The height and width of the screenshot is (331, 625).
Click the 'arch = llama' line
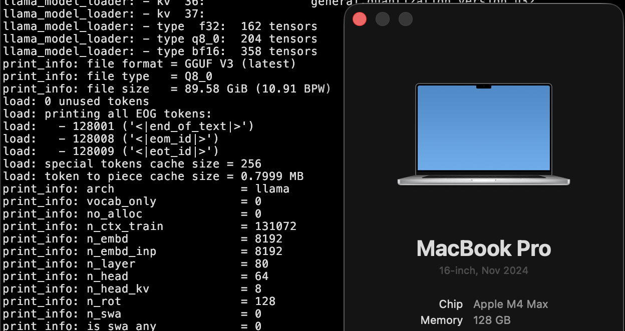(146, 189)
